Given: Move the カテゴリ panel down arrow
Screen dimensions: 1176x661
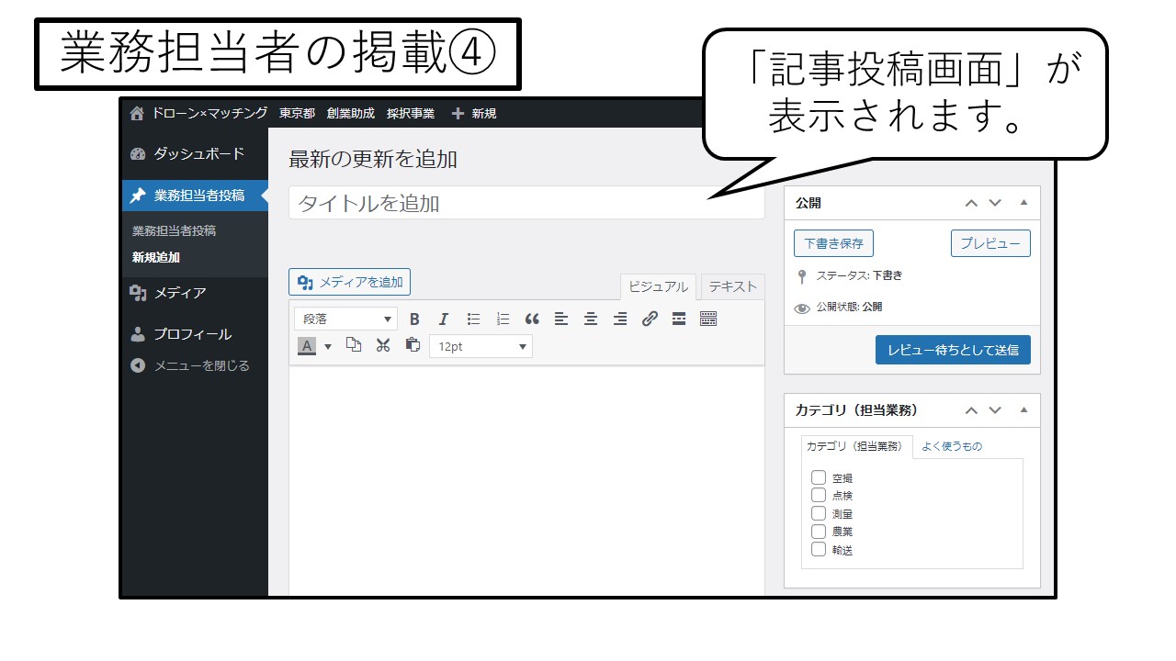Looking at the screenshot, I should pyautogui.click(x=995, y=410).
